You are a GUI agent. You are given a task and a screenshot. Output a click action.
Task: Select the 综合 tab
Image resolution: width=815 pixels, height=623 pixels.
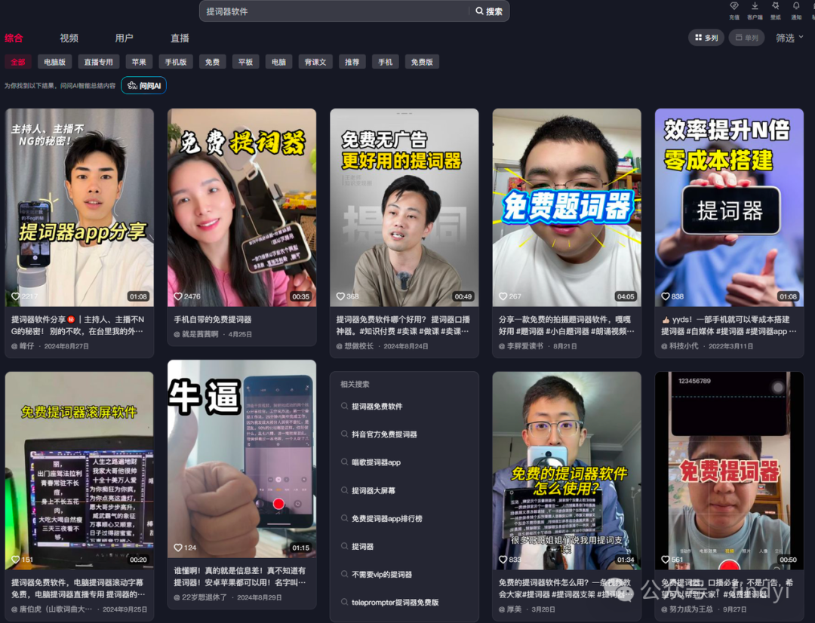[14, 38]
